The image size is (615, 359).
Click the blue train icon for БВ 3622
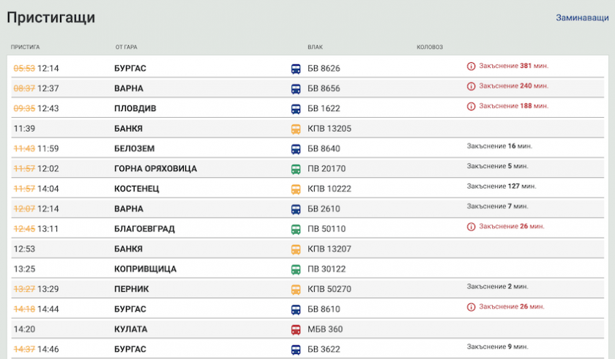(x=296, y=349)
